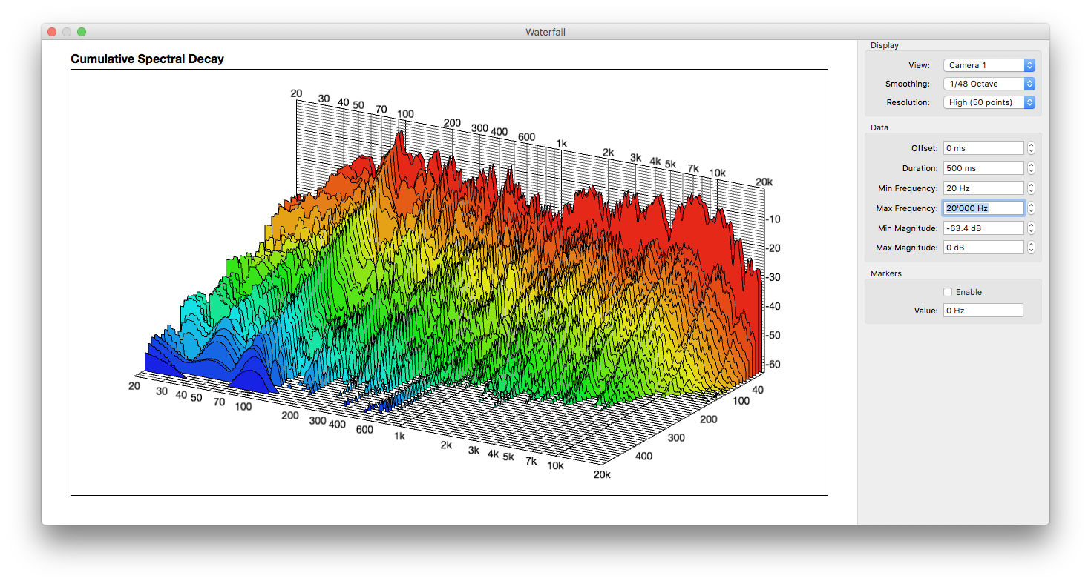Click the 20 label on the bottom frequency axis
This screenshot has height=584, width=1091.
134,385
